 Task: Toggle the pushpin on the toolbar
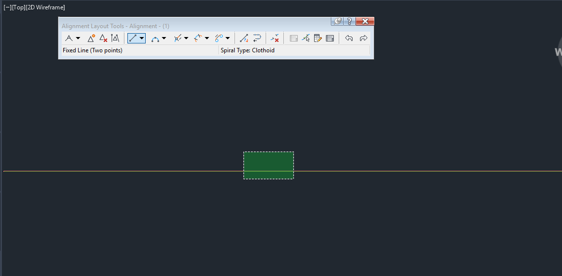click(337, 21)
